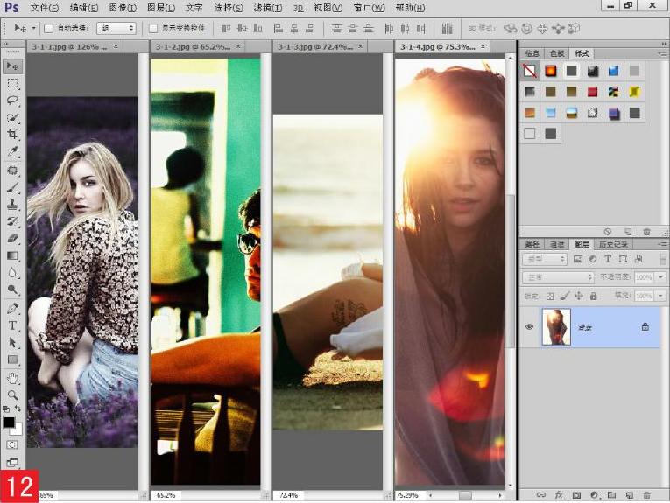Select the Eraser tool
Viewport: 670px width, 503px height.
click(12, 238)
